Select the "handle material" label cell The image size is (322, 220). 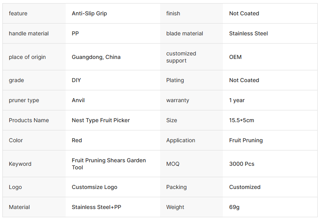(29, 33)
